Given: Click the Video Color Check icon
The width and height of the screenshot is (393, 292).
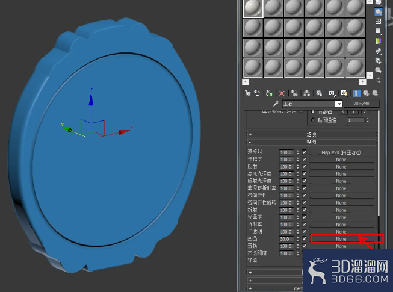Looking at the screenshot, I should pos(378,40).
